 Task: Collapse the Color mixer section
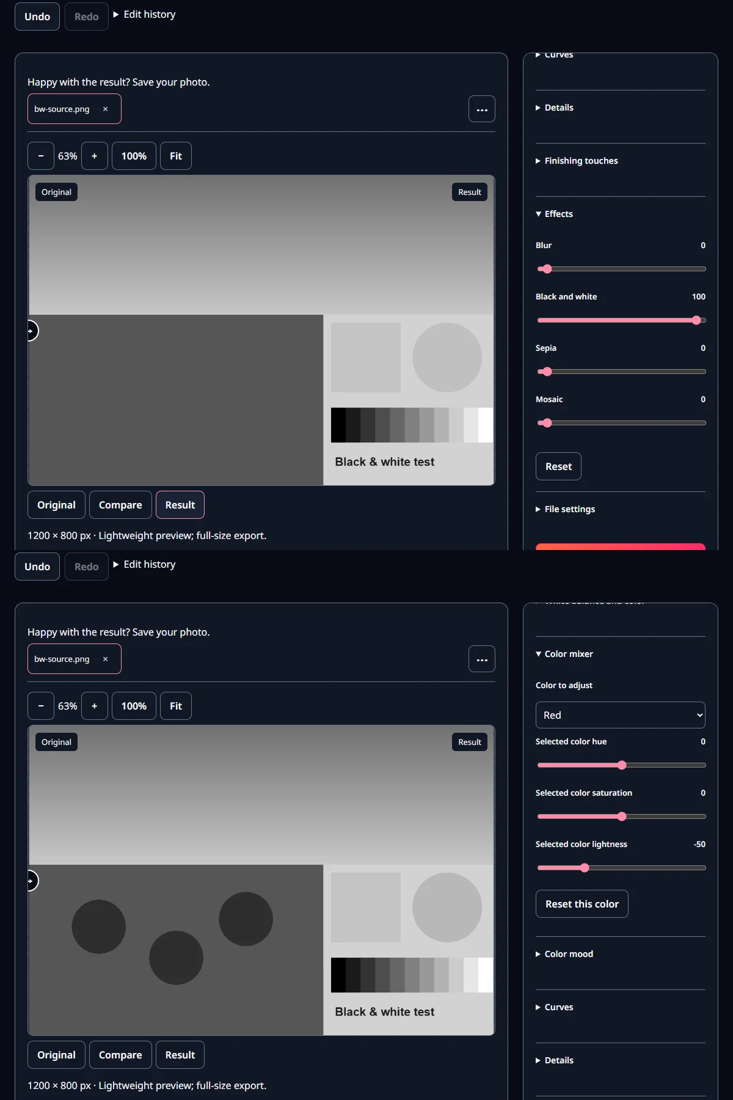coord(564,654)
